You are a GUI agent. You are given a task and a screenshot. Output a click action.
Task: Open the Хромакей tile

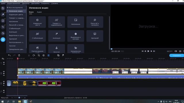click(95, 36)
